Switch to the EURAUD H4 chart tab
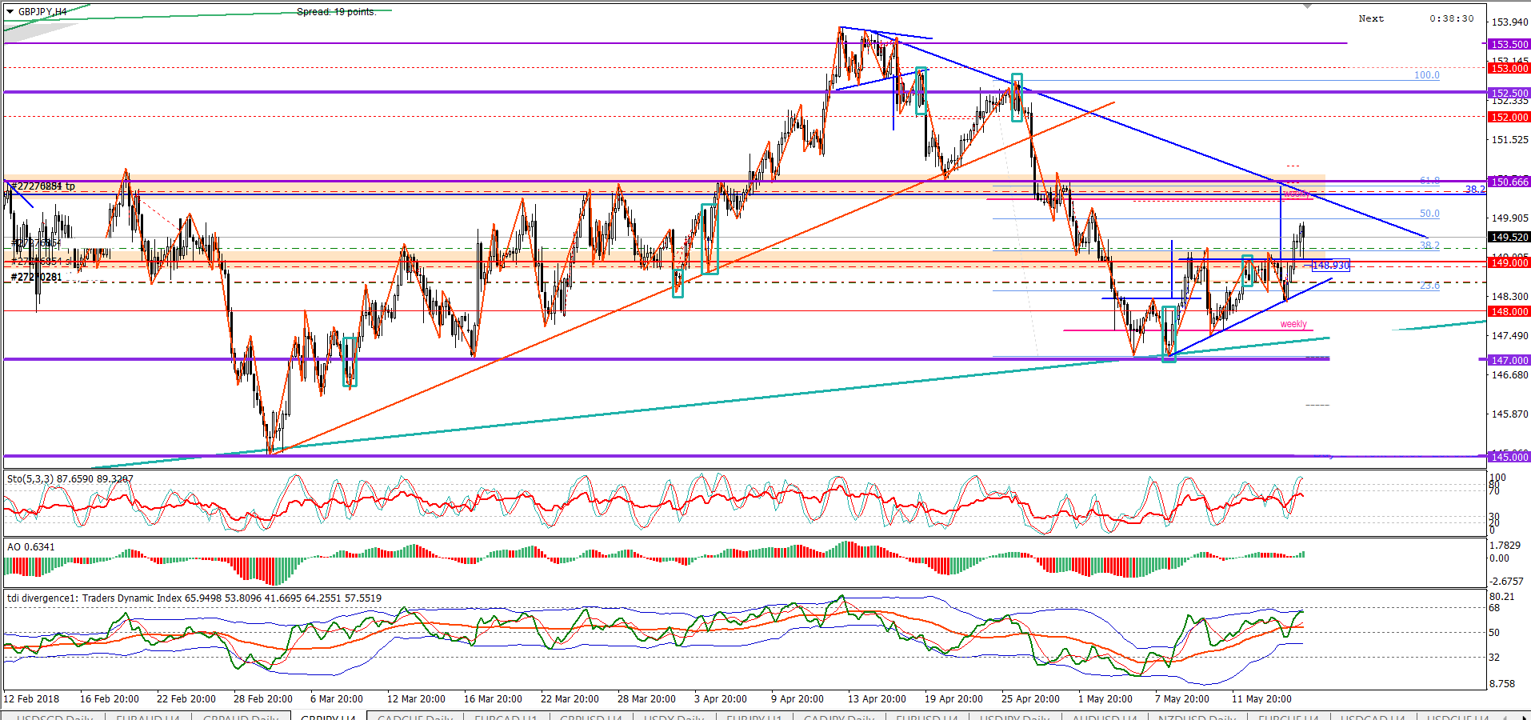1531x720 pixels. point(147,718)
